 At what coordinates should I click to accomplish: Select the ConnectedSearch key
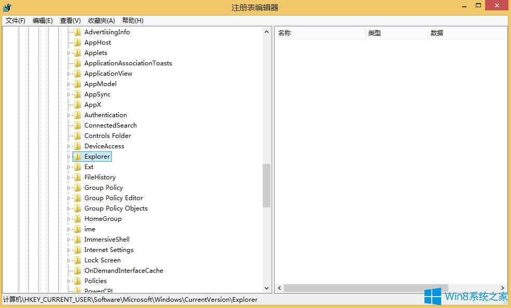[110, 125]
